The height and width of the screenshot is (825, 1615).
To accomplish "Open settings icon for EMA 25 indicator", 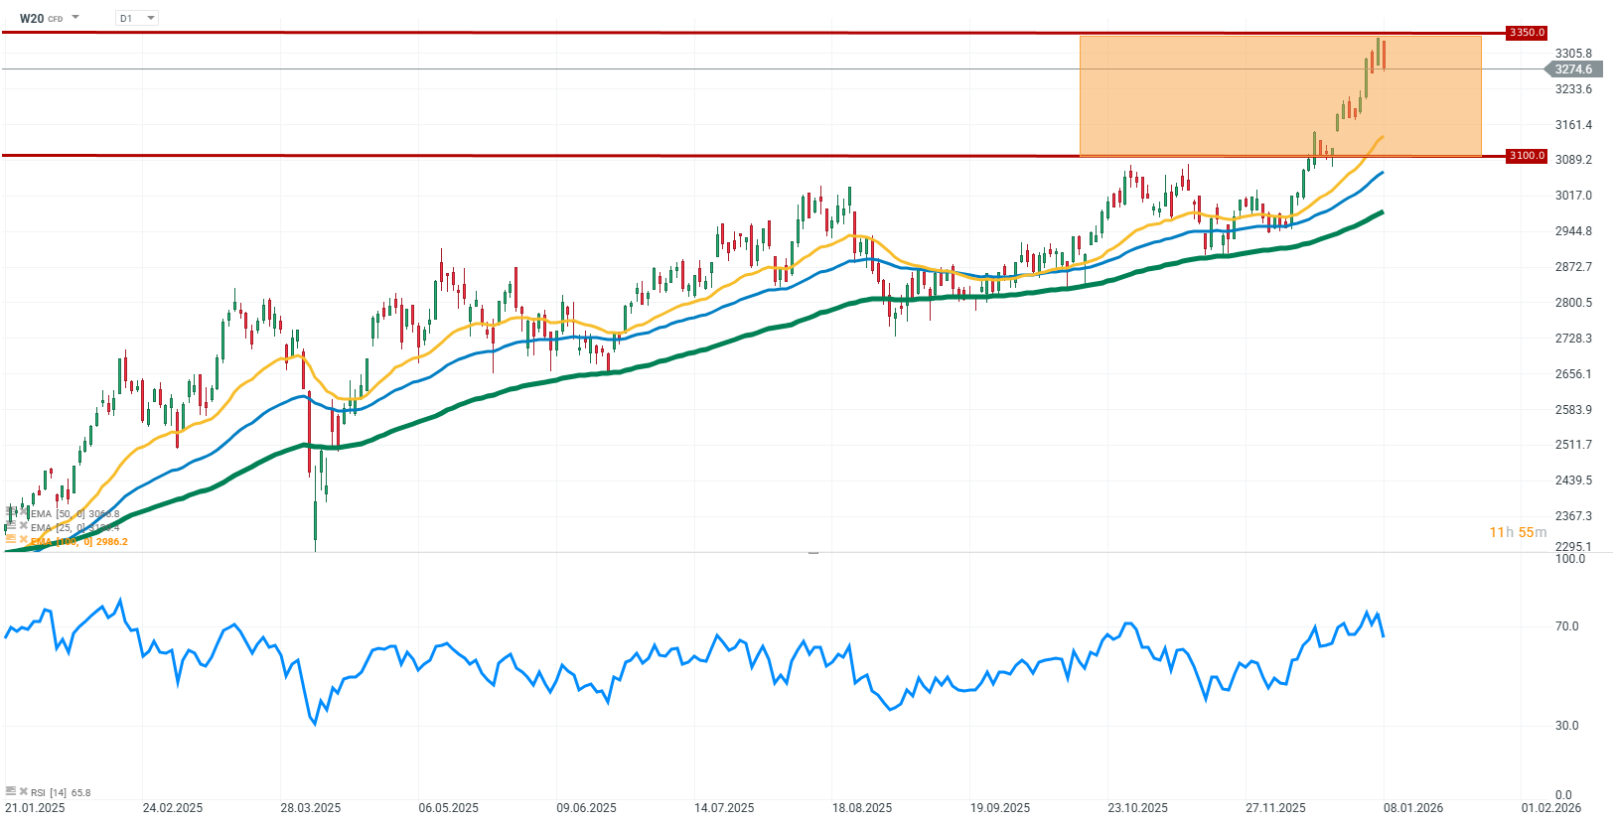I will tap(11, 526).
